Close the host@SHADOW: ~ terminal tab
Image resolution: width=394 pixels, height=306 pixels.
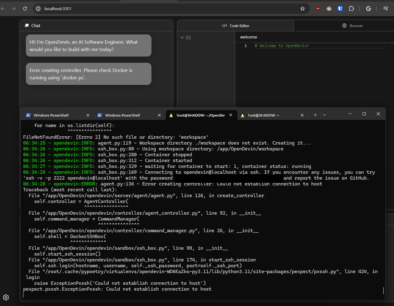(302, 115)
